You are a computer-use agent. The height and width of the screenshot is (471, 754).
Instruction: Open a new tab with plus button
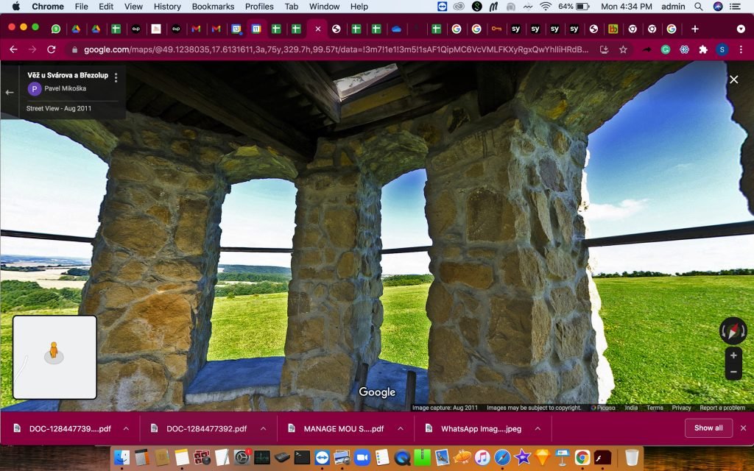tap(694, 29)
